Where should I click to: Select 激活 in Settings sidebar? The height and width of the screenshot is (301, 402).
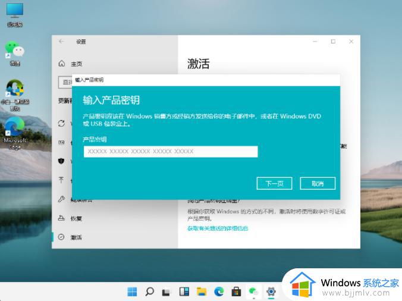(x=76, y=237)
